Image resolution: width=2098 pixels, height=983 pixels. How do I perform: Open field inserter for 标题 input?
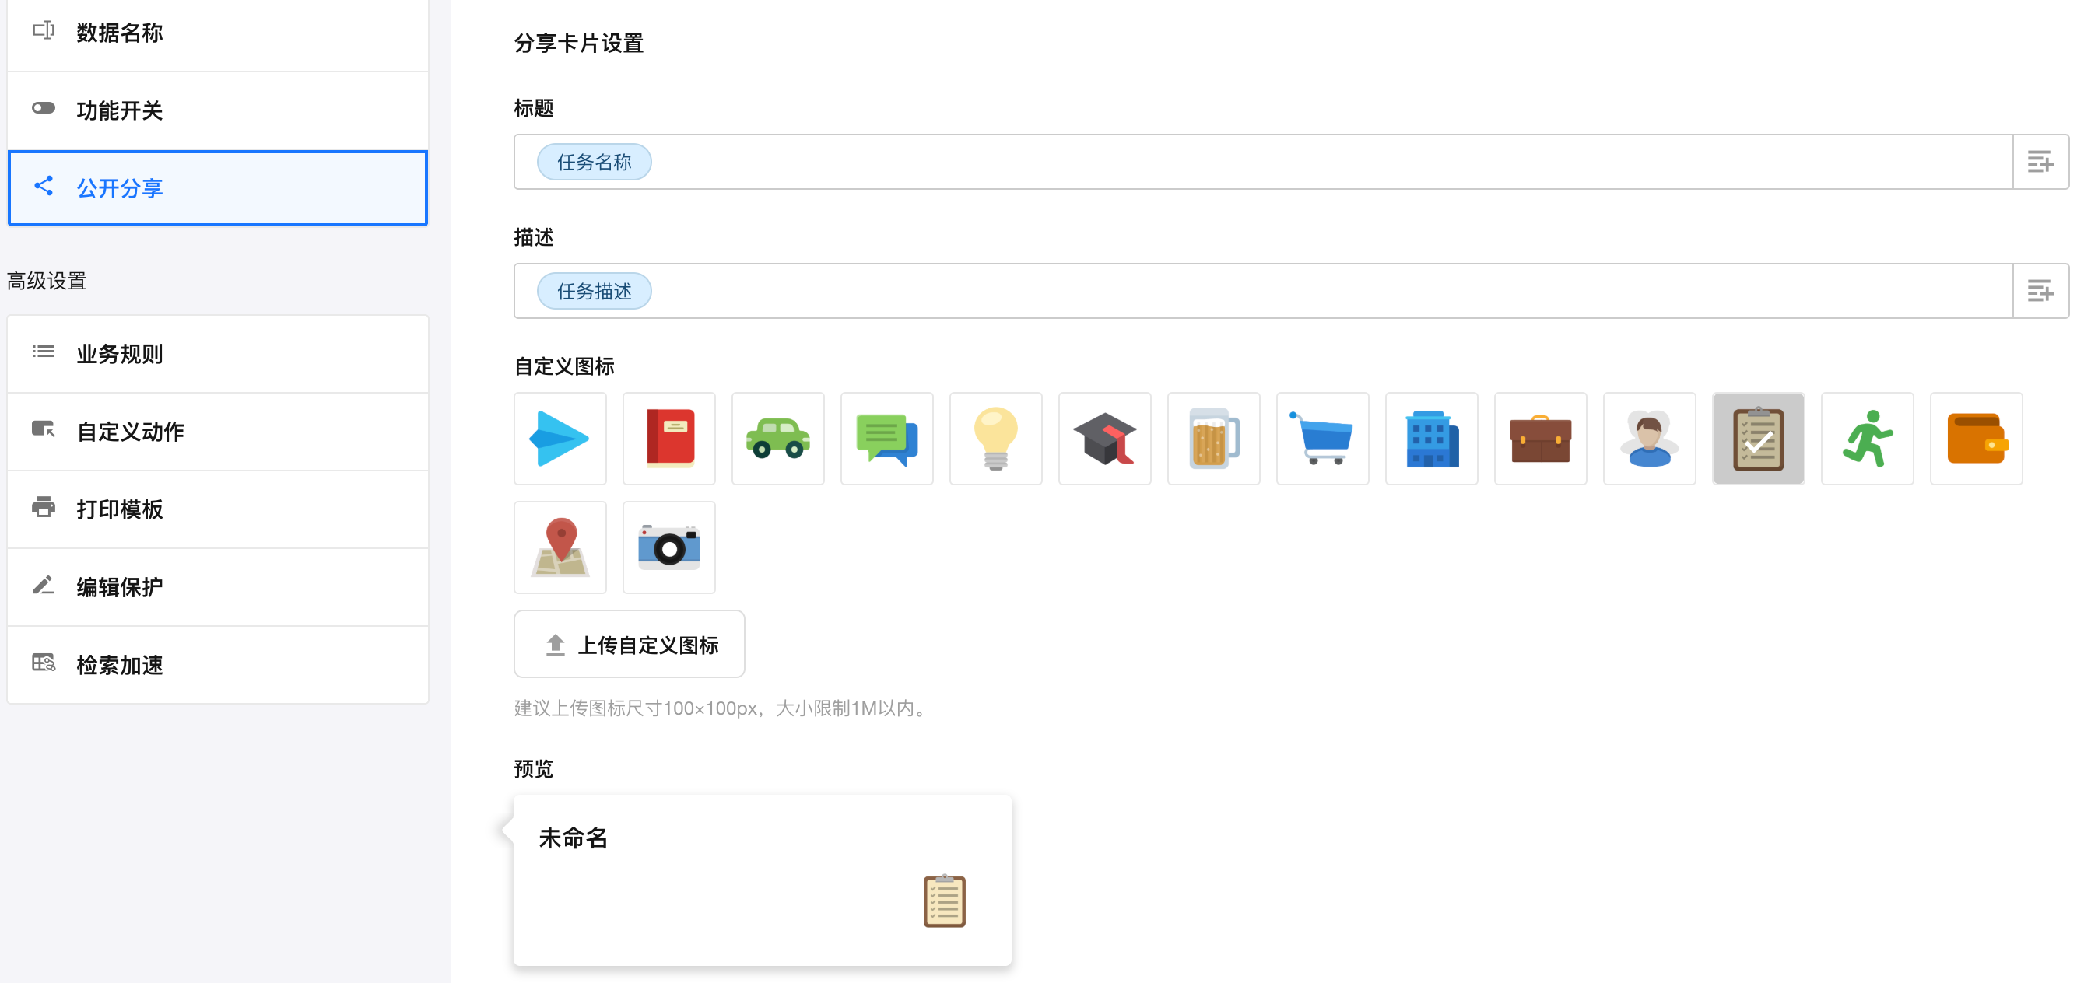tap(2040, 162)
